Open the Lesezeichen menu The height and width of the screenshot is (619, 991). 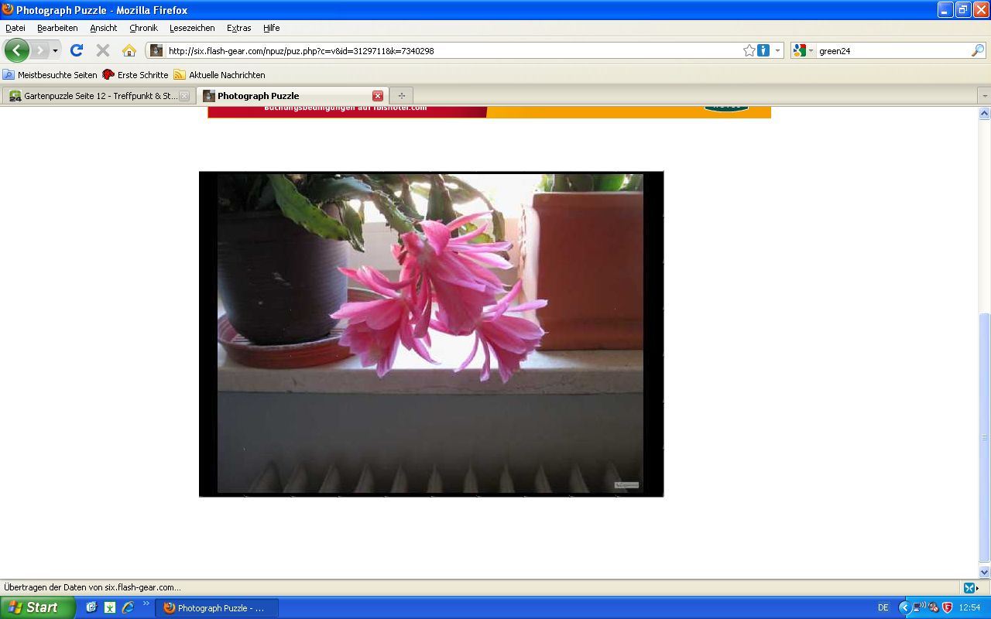(192, 28)
